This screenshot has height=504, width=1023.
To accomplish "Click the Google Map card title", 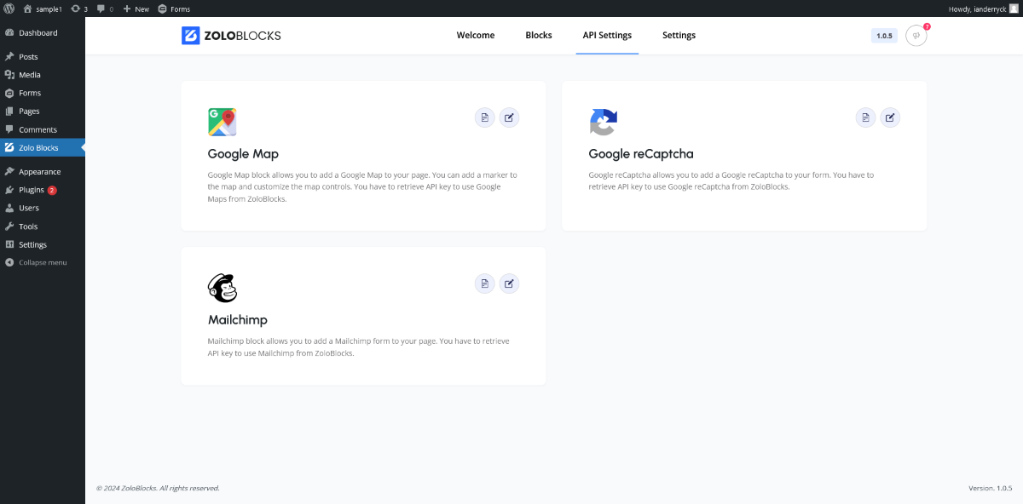I will point(243,154).
